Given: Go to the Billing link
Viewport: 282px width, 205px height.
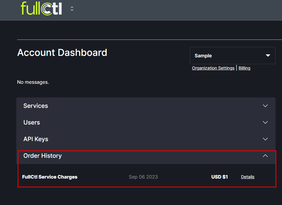Looking at the screenshot, I should pyautogui.click(x=244, y=68).
